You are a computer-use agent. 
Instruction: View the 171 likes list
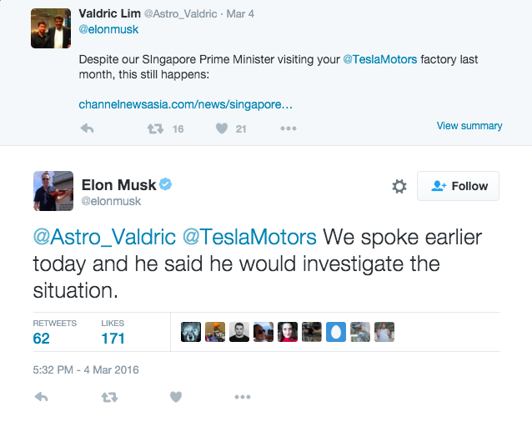(113, 338)
